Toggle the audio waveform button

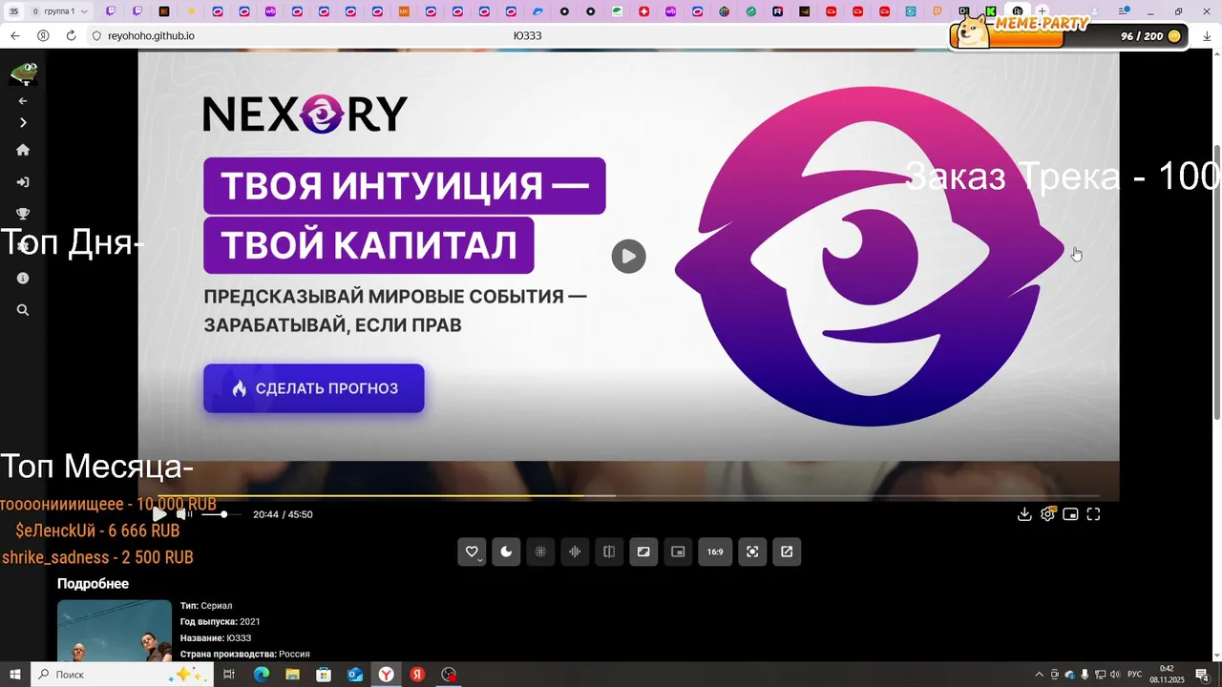575,552
